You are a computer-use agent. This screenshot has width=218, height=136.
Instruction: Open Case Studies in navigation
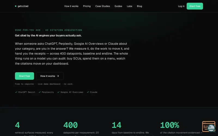(102, 6)
